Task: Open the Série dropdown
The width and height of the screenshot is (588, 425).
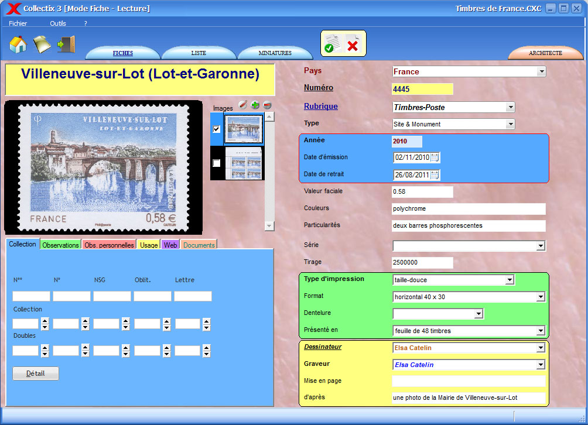Action: click(x=541, y=246)
